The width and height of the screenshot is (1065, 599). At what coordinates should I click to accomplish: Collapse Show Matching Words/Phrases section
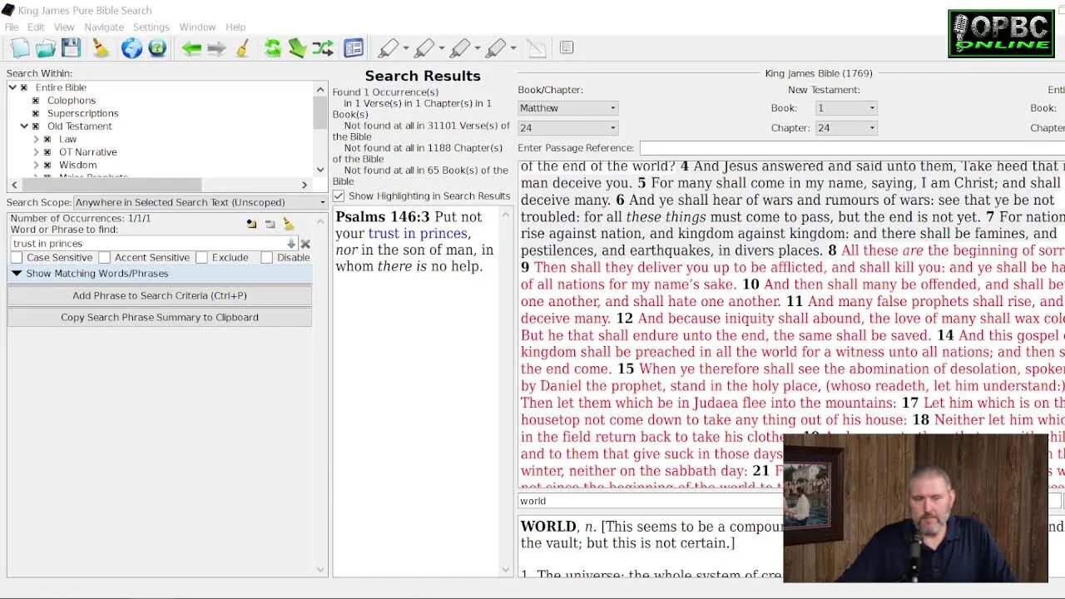pos(160,274)
